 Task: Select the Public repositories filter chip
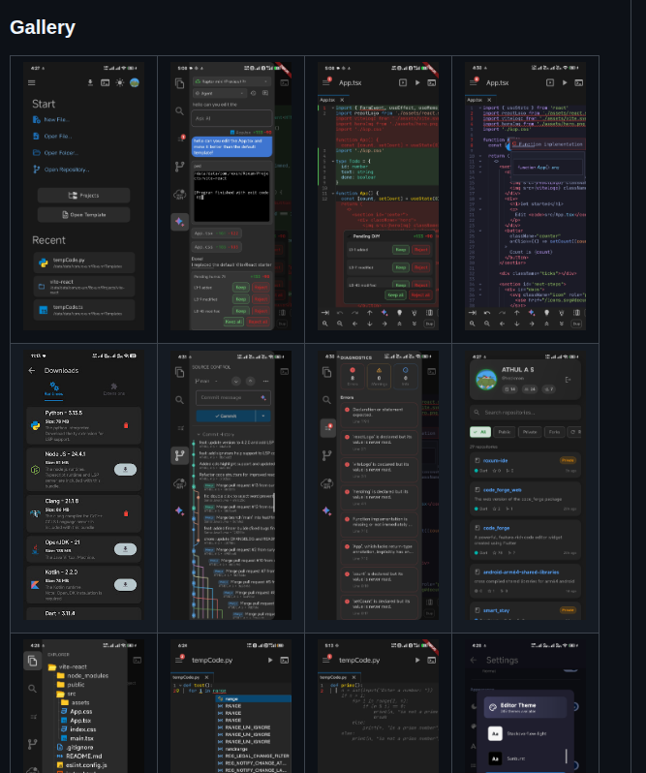tap(504, 432)
